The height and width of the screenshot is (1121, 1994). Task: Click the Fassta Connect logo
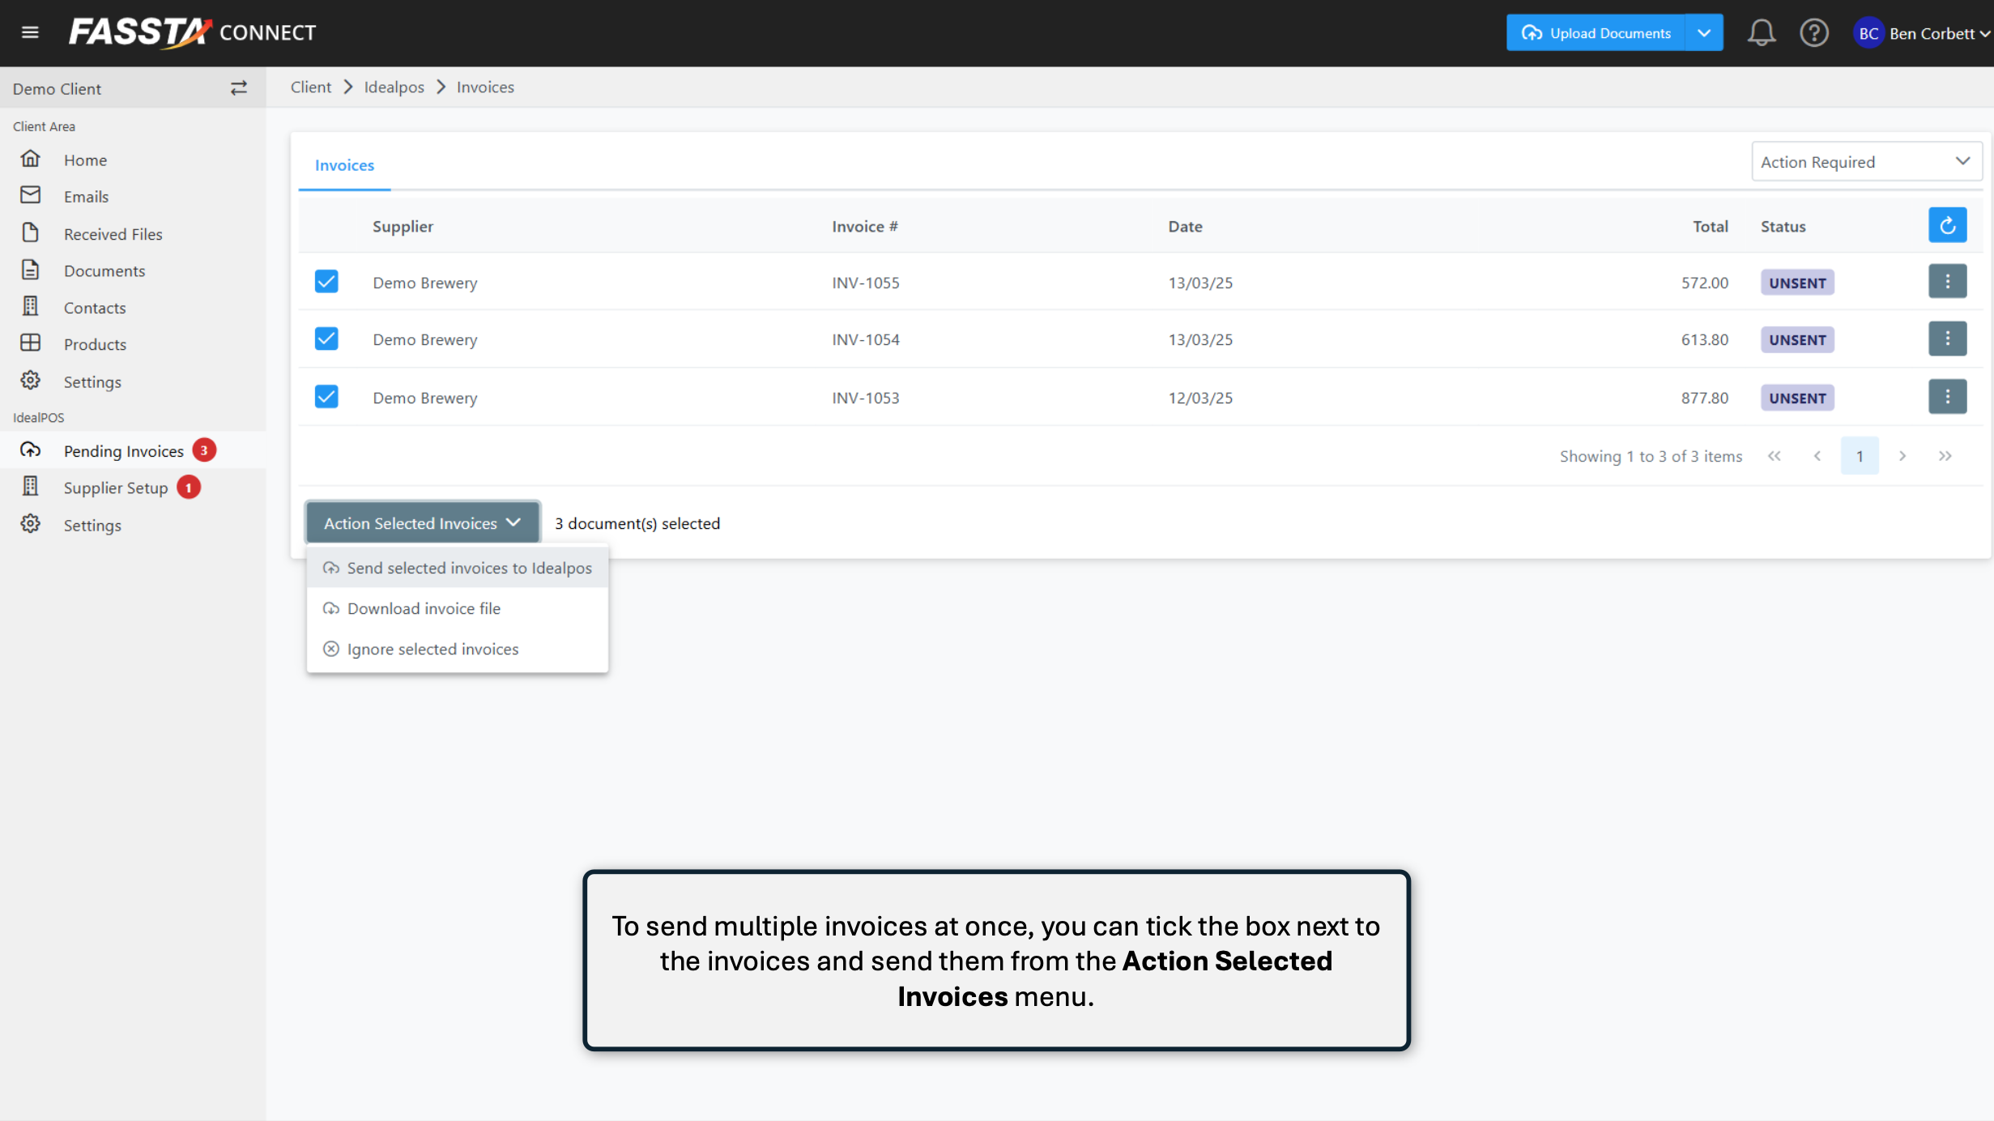[x=192, y=32]
